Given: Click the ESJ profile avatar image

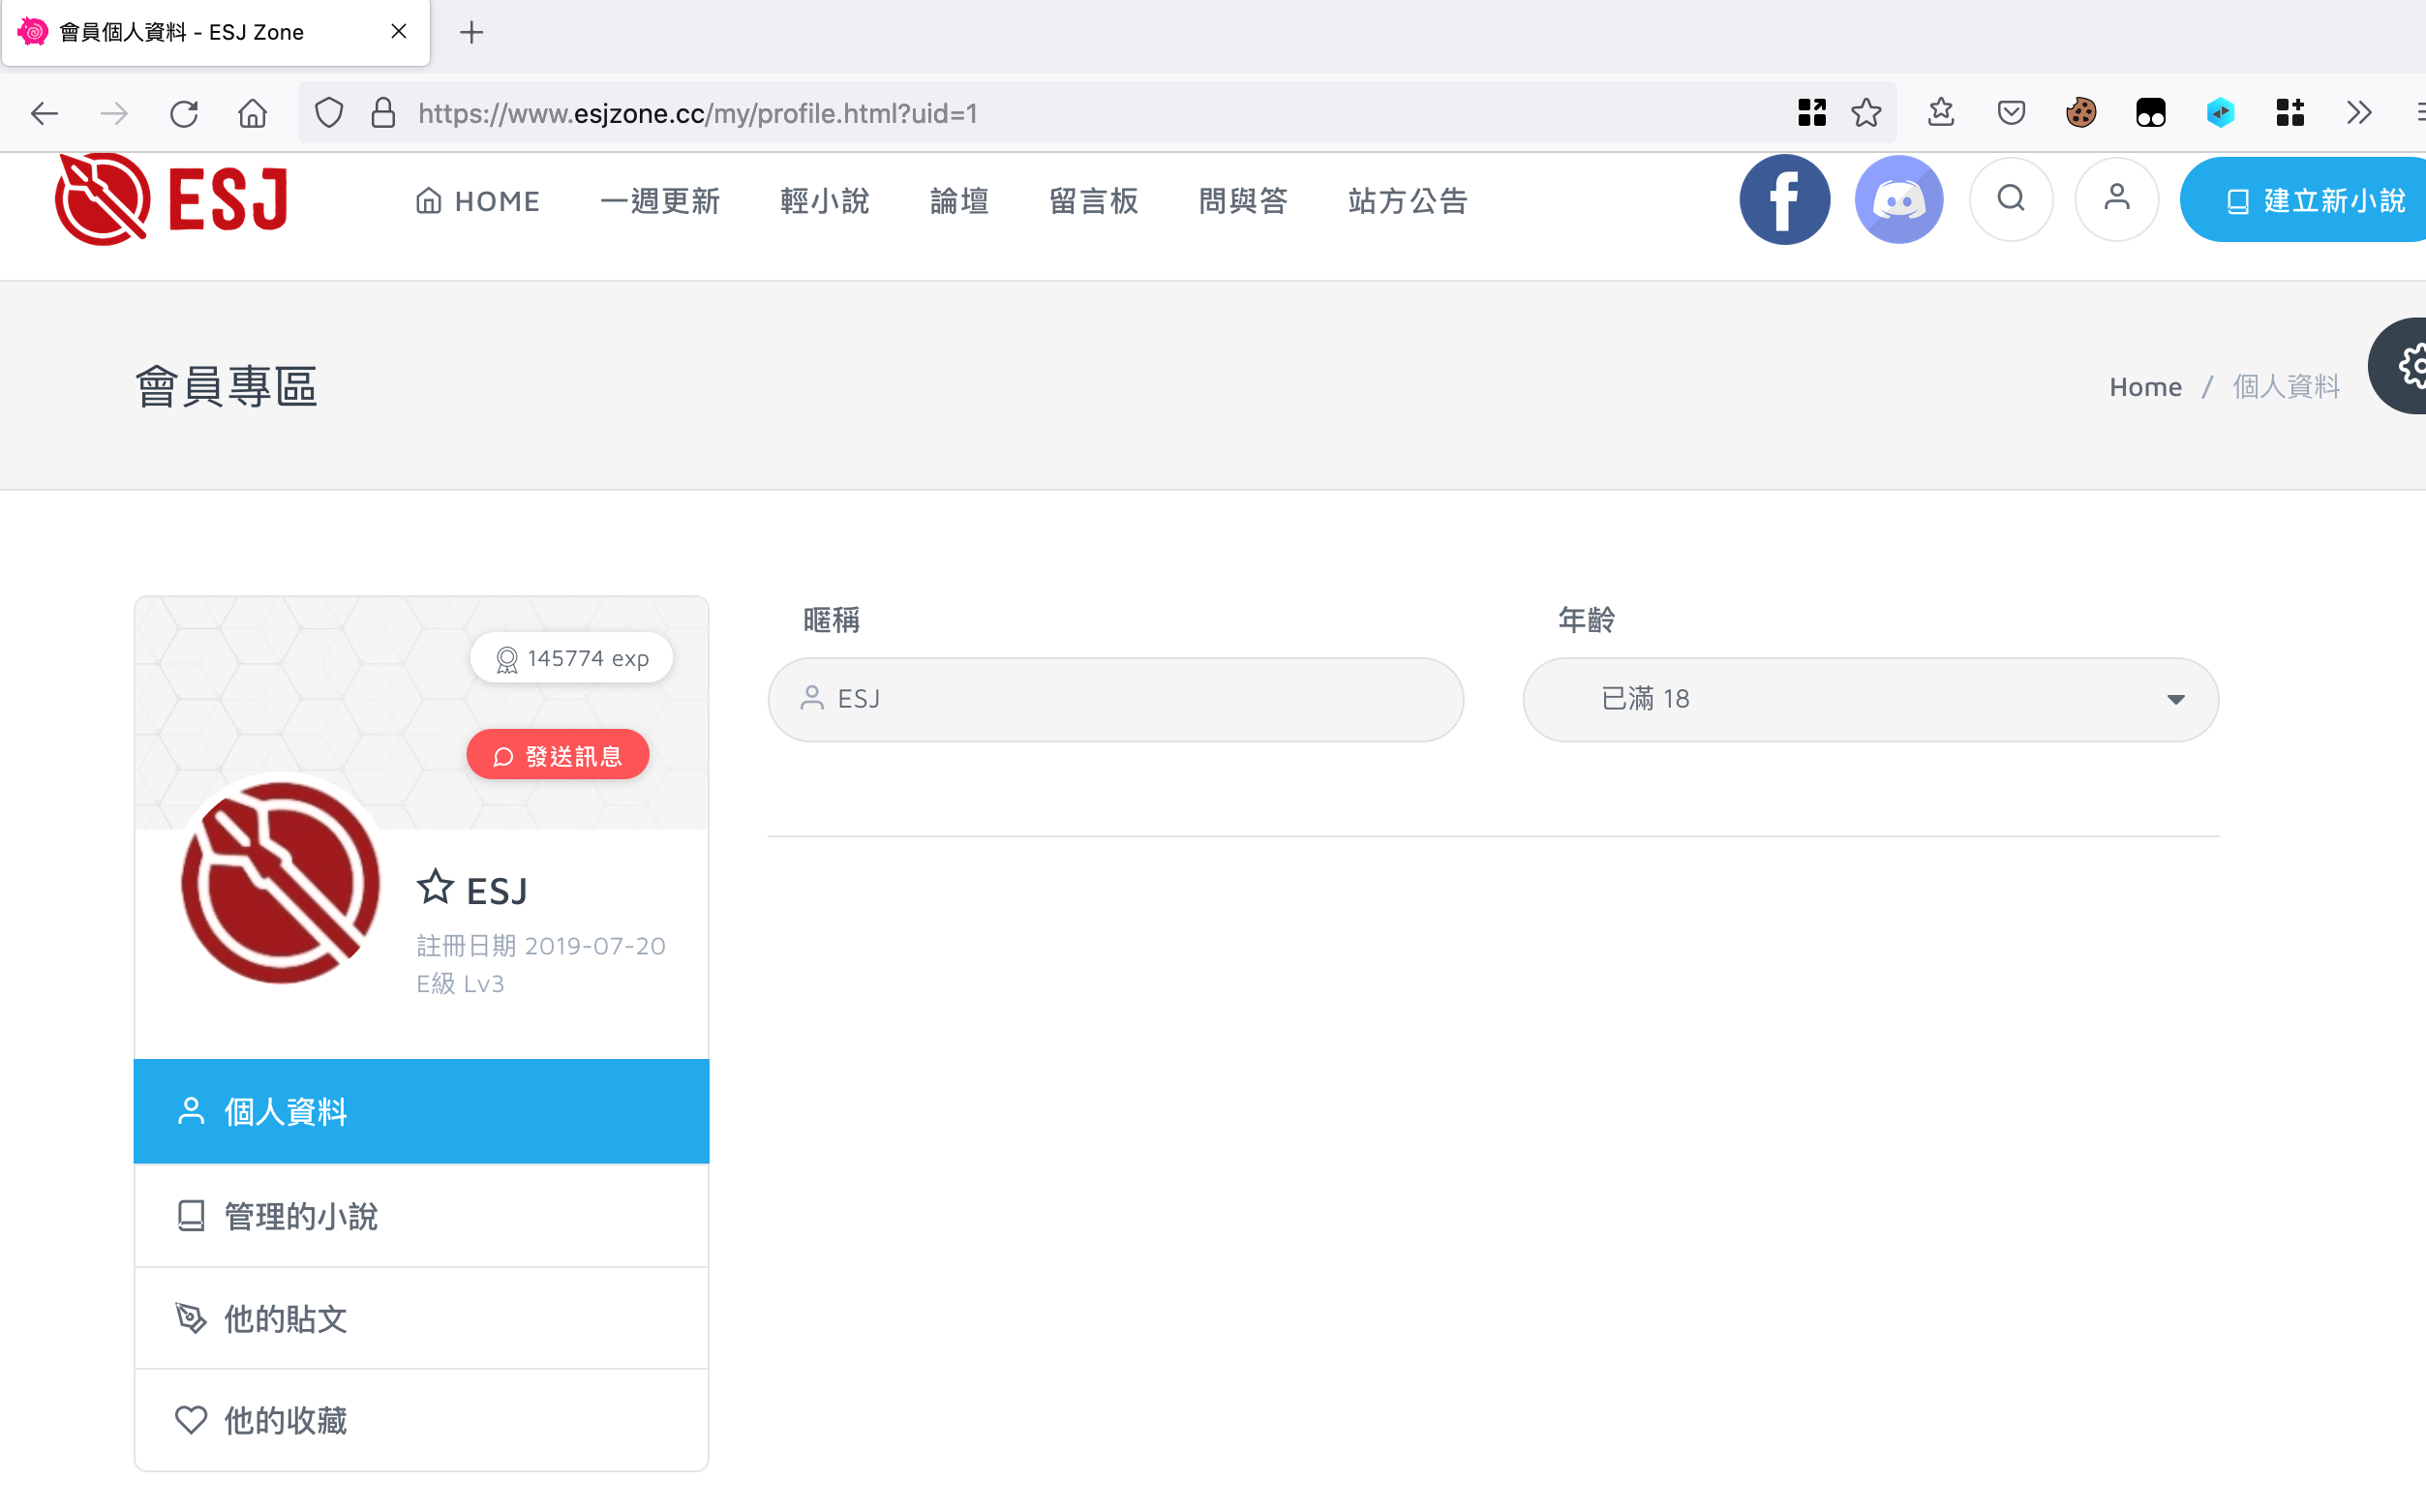Looking at the screenshot, I should point(281,882).
